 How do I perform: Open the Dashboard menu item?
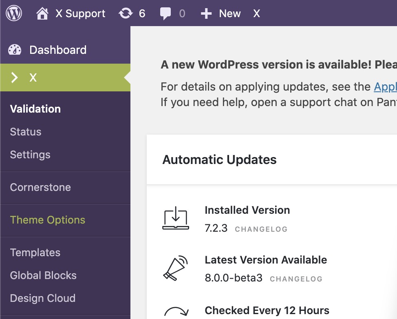pos(58,50)
